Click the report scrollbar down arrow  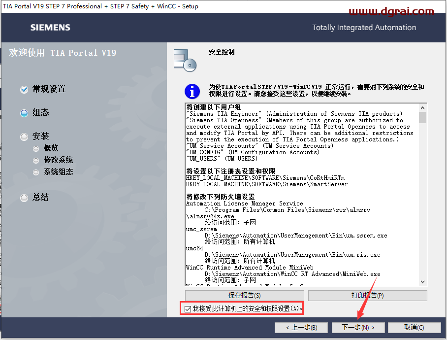(422, 281)
